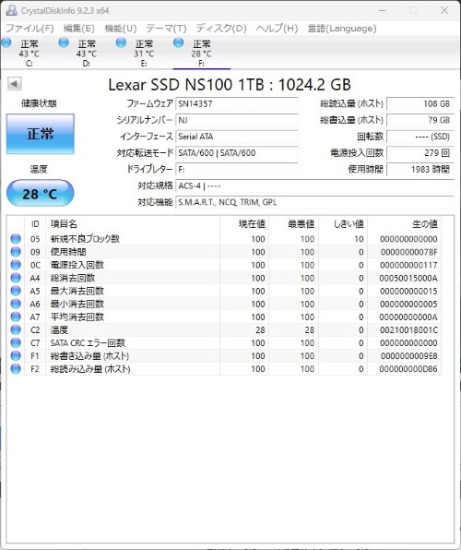Image resolution: width=461 pixels, height=550 pixels.
Task: Click status orb for attribute 05
Action: tap(16, 239)
